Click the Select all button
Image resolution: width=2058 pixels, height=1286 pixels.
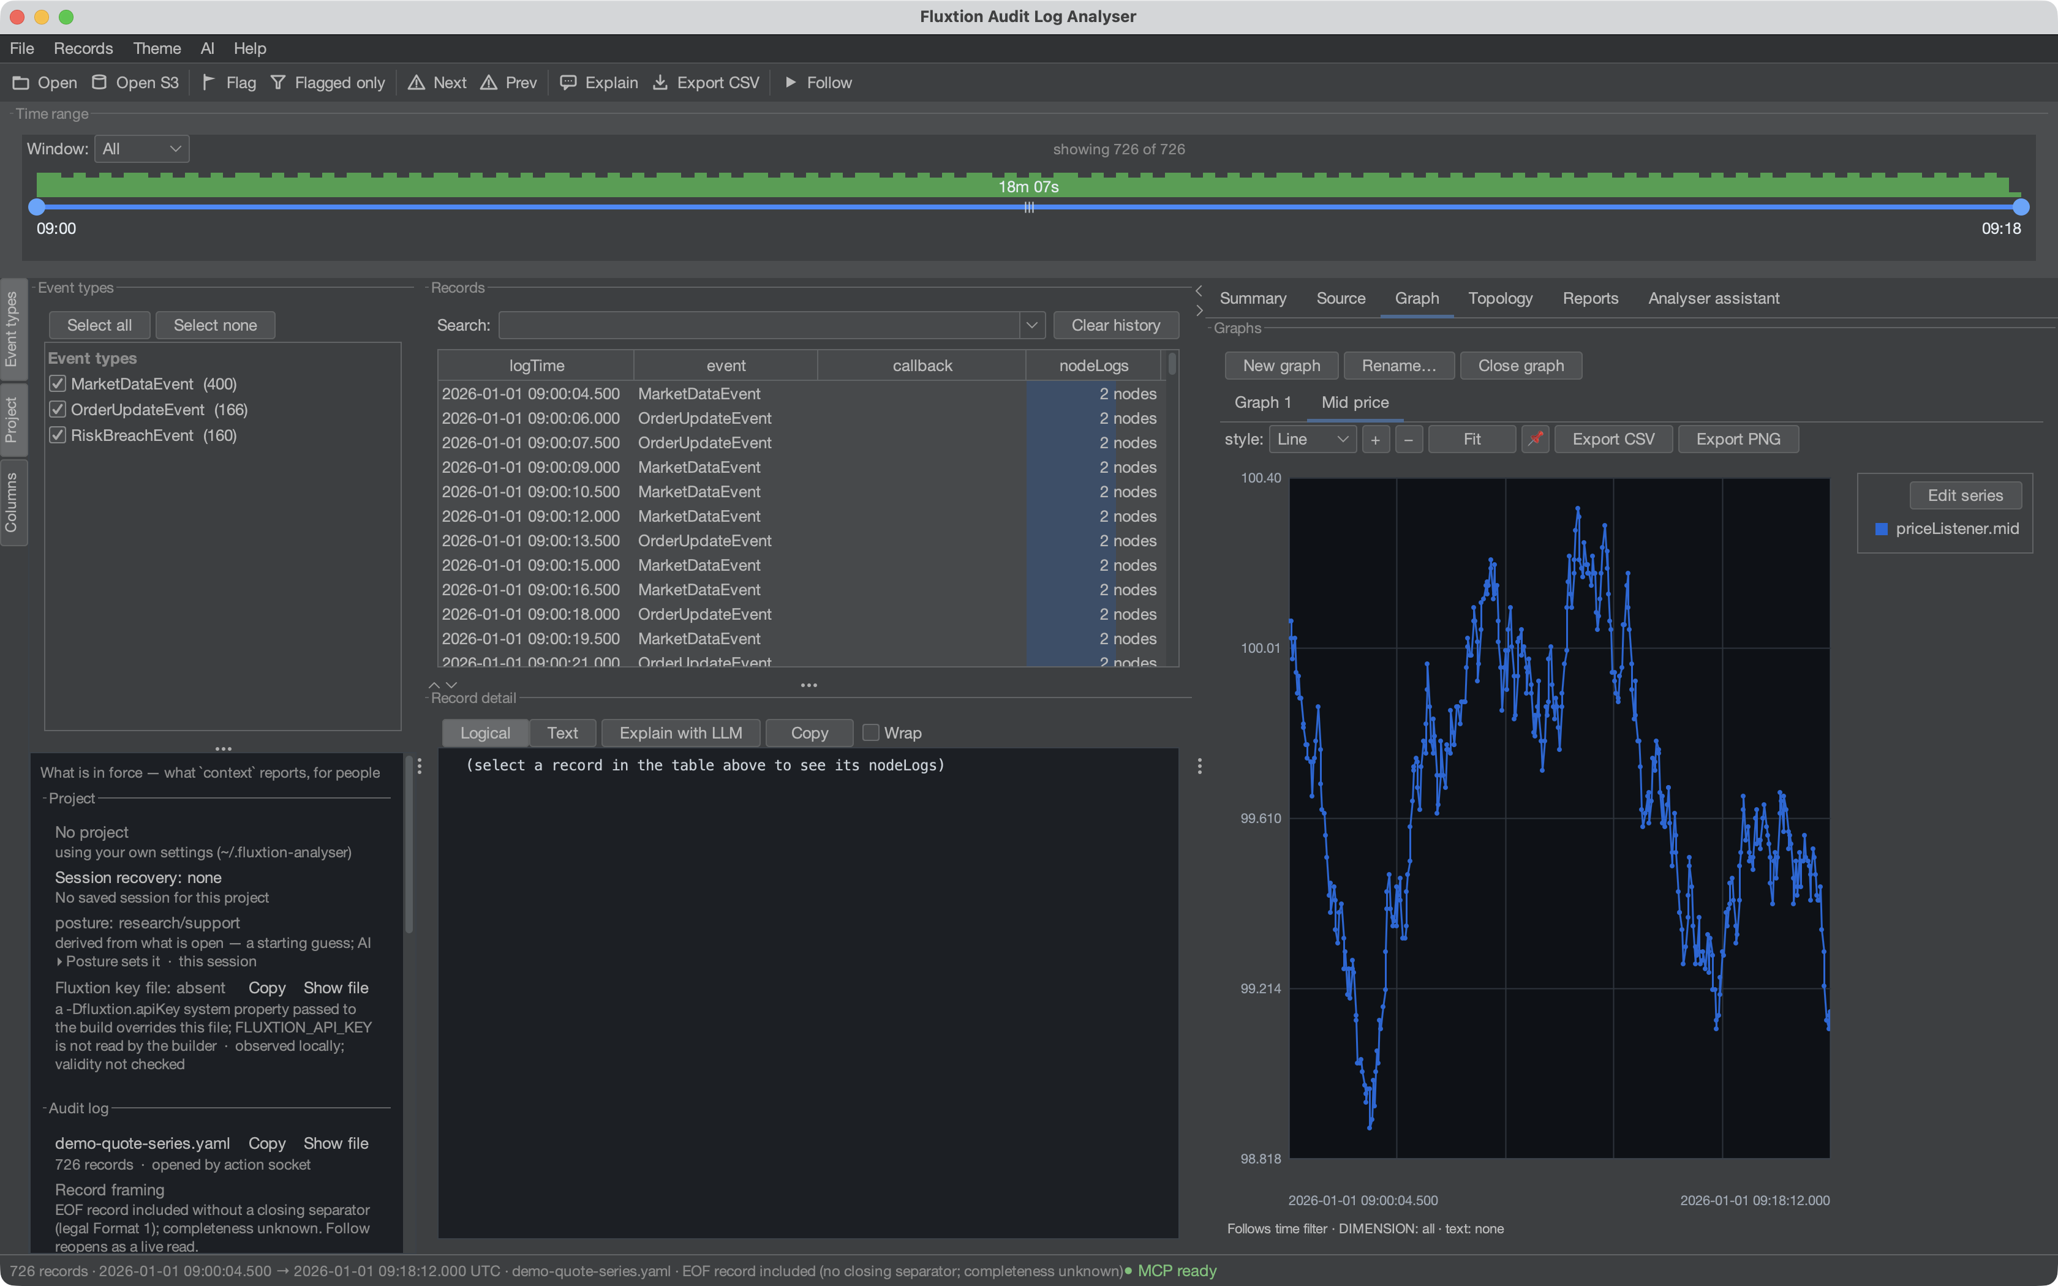pyautogui.click(x=99, y=325)
